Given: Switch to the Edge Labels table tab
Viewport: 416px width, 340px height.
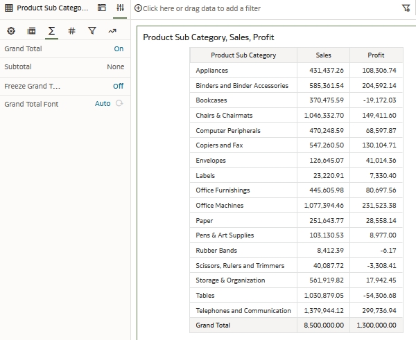Looking at the screenshot, I should (31, 30).
